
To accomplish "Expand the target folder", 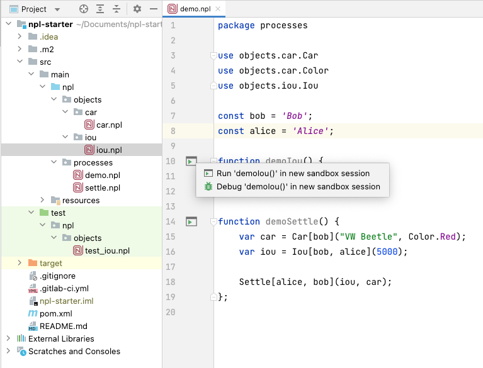I will [20, 263].
